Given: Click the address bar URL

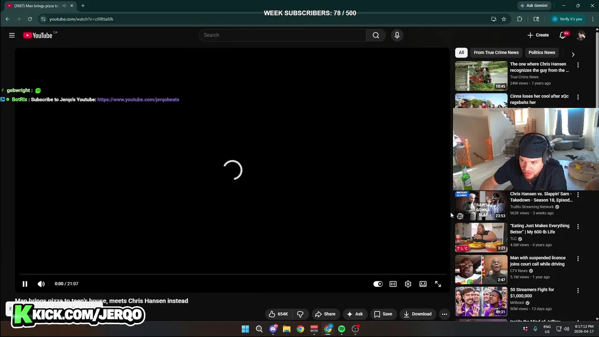Looking at the screenshot, I should [81, 19].
